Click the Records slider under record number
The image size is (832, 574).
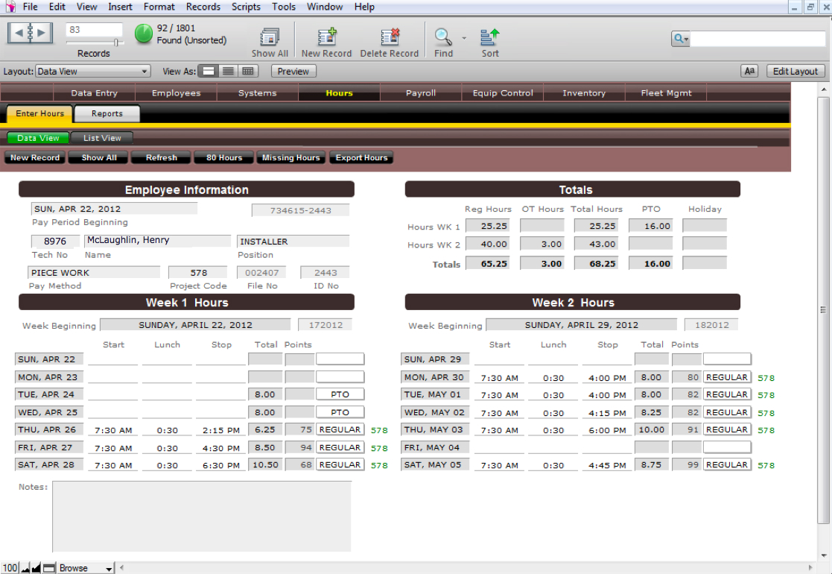click(x=94, y=43)
